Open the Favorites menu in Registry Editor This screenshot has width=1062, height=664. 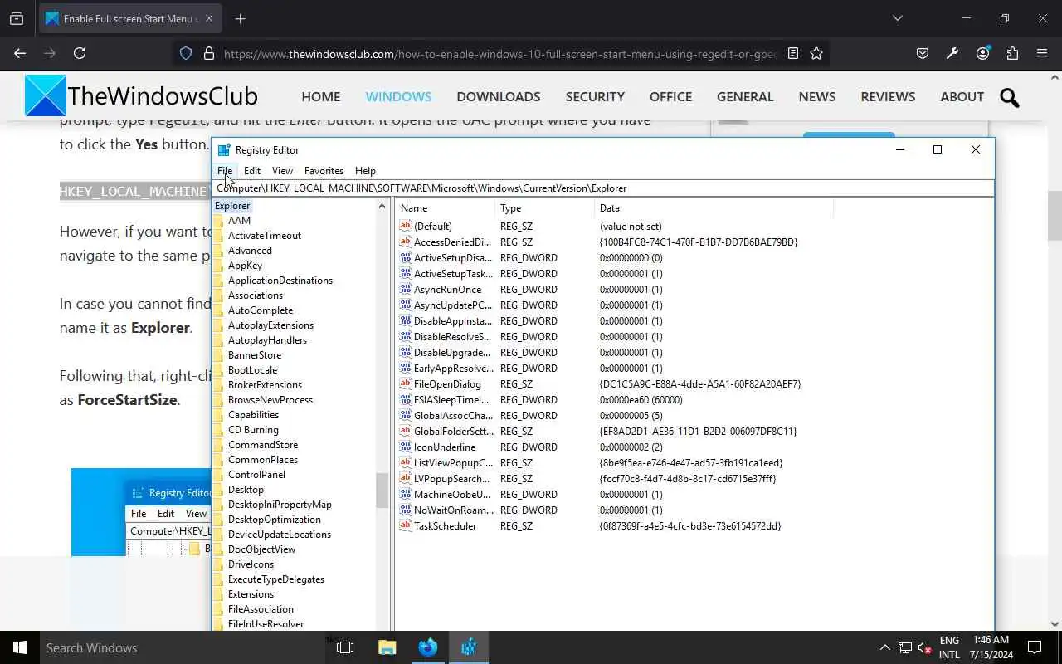pyautogui.click(x=324, y=171)
